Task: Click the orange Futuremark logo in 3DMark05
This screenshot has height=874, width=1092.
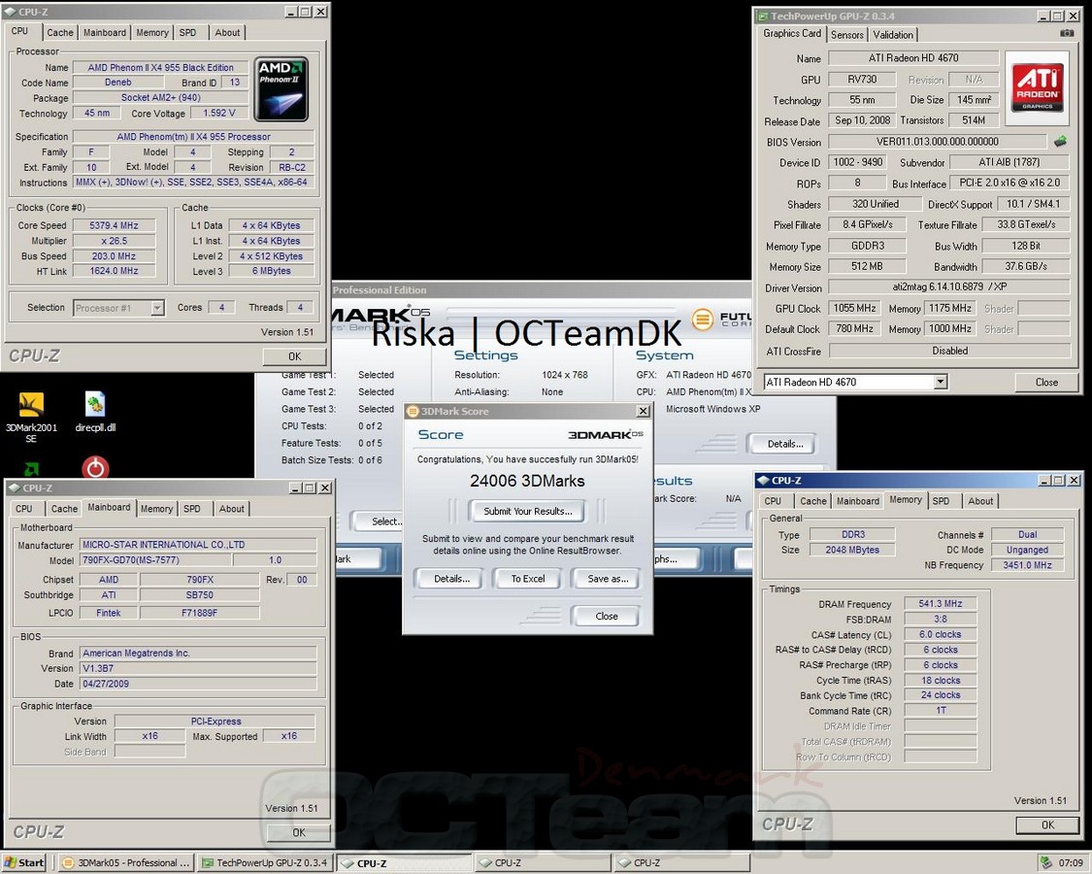Action: pyautogui.click(x=703, y=319)
